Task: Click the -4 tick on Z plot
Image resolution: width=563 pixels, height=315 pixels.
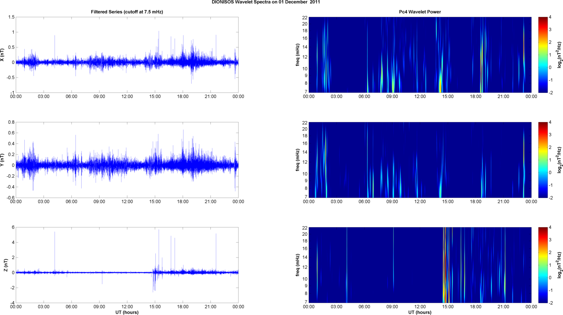Action: point(12,303)
